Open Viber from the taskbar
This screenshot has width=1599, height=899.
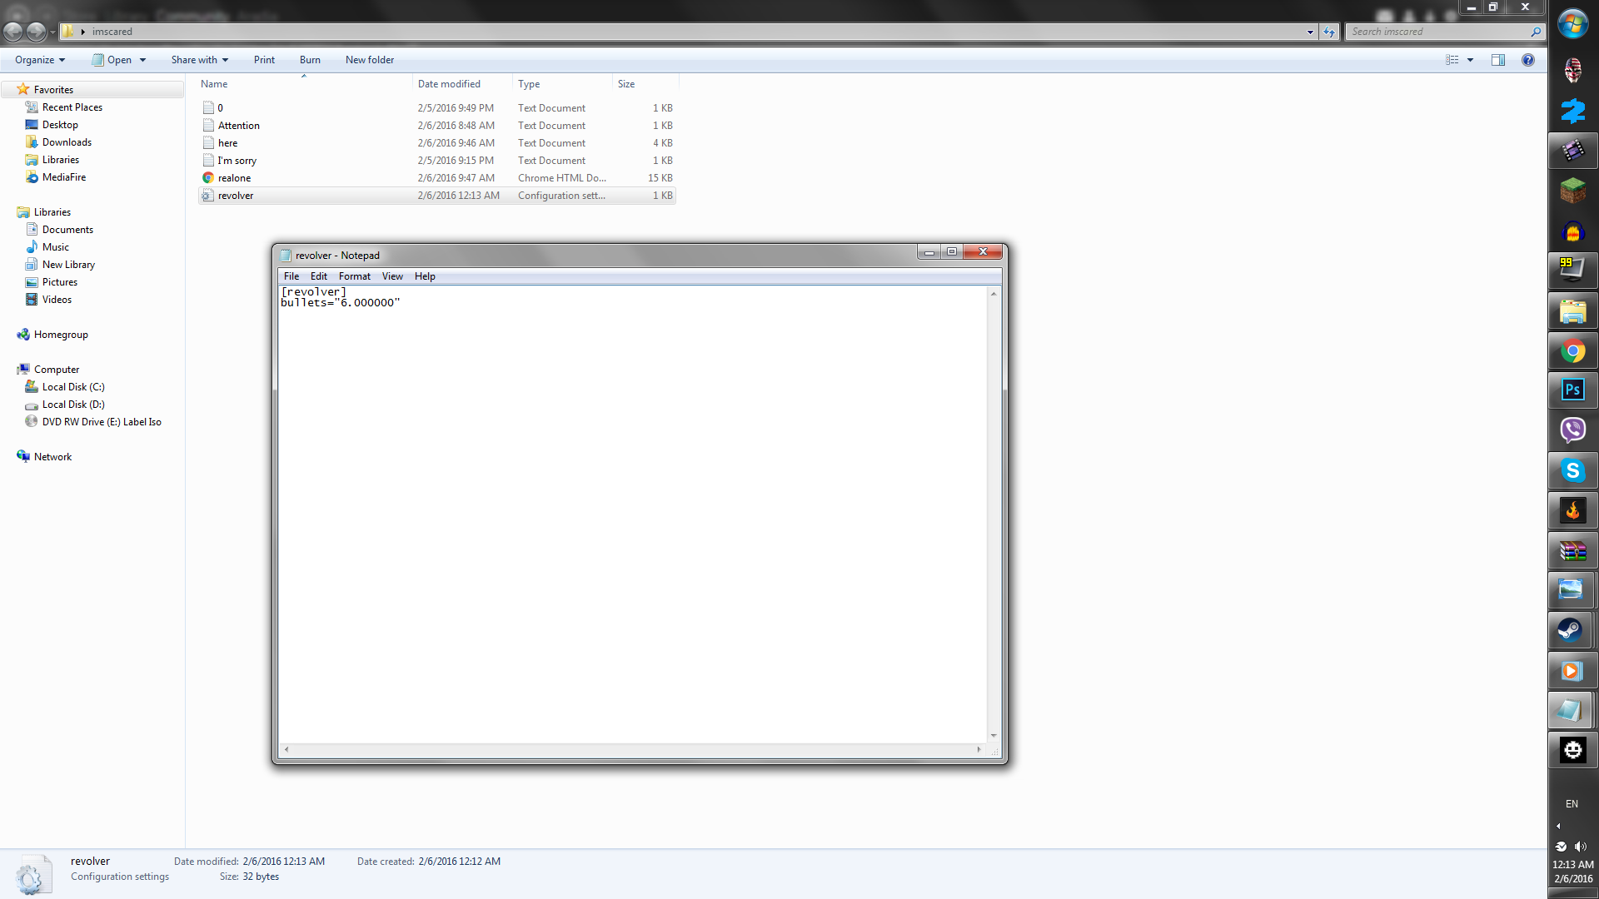point(1572,430)
